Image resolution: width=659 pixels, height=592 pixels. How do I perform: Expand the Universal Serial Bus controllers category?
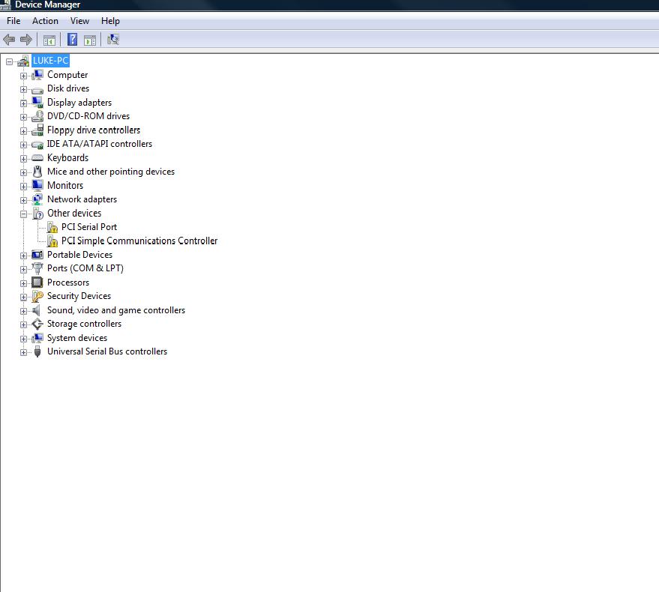click(23, 351)
